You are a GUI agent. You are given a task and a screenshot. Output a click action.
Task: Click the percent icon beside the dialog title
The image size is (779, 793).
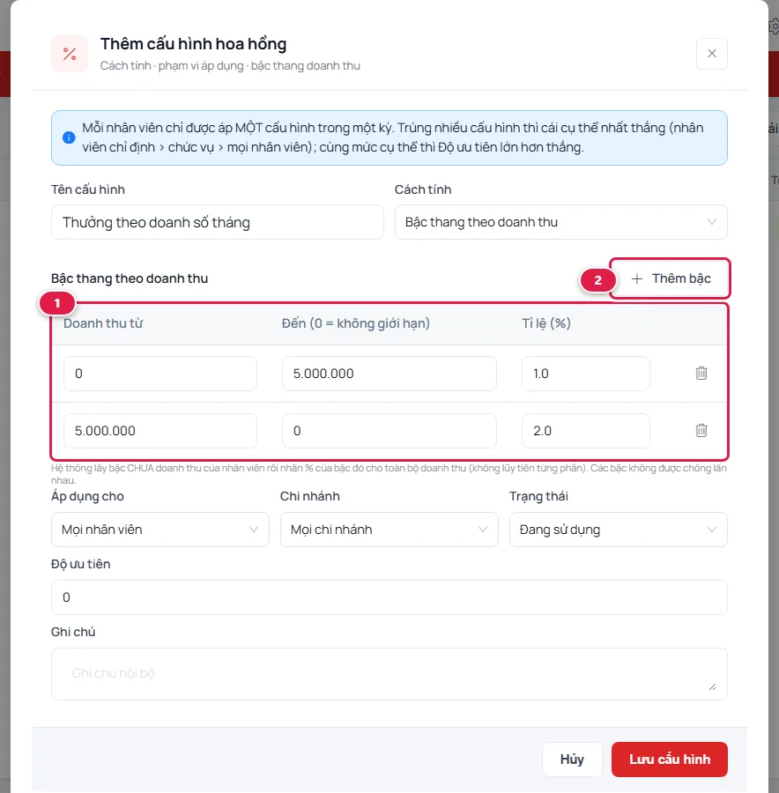[70, 54]
